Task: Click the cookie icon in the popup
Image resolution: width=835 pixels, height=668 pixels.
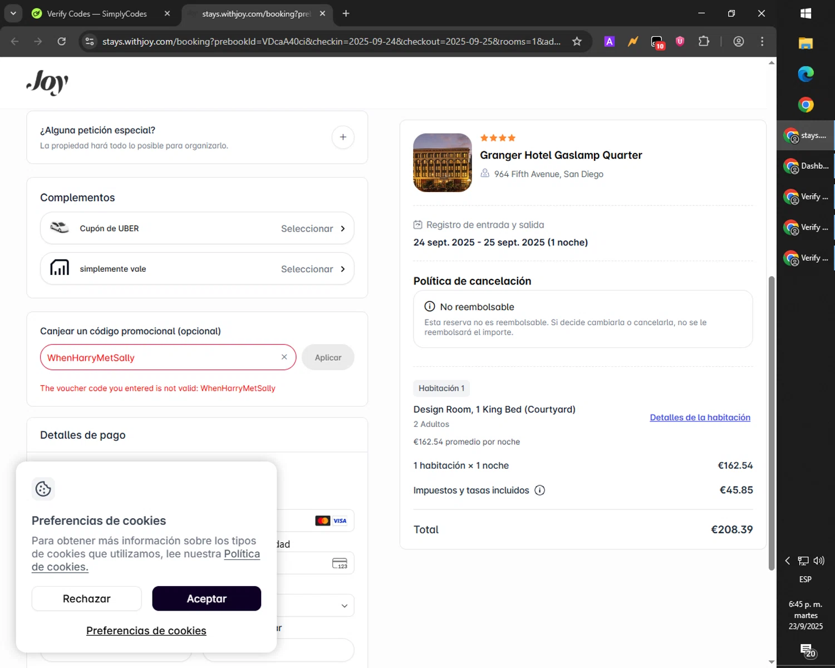Action: [43, 489]
